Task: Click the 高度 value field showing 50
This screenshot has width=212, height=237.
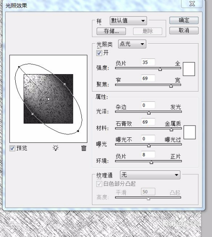Action: pos(148,192)
